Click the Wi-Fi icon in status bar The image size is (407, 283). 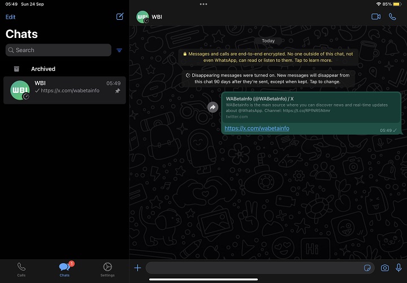(378, 4)
